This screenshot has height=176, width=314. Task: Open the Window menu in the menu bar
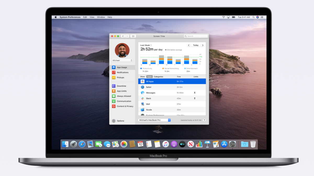pyautogui.click(x=101, y=17)
